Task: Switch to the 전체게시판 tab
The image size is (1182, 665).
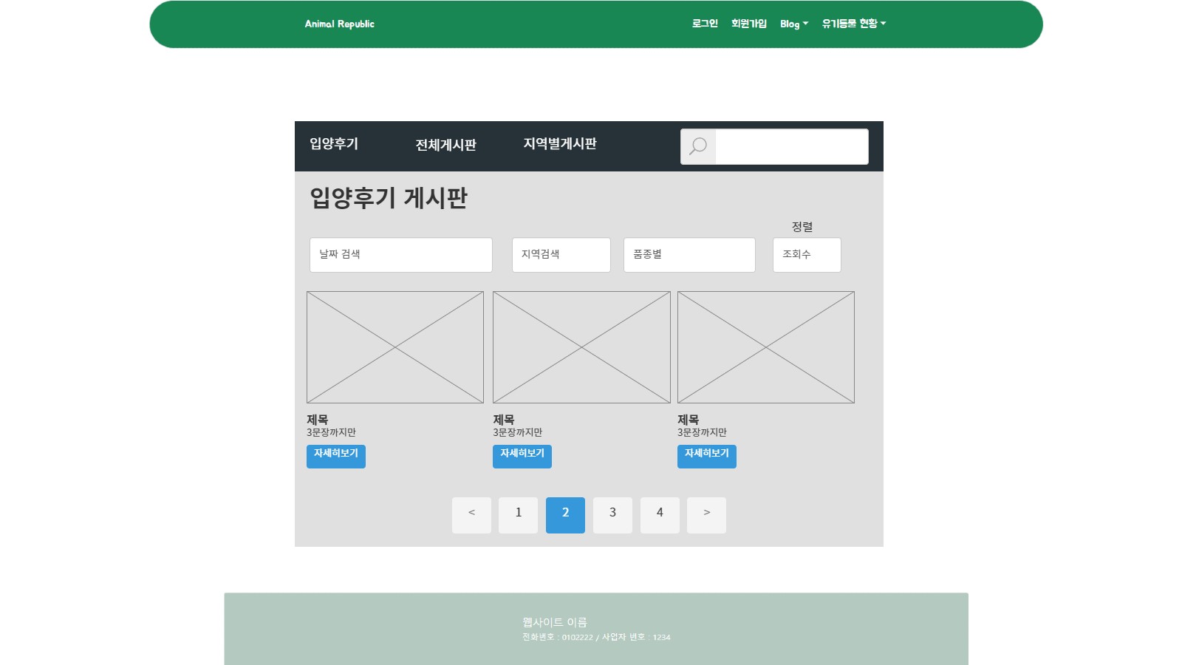Action: [x=445, y=146]
